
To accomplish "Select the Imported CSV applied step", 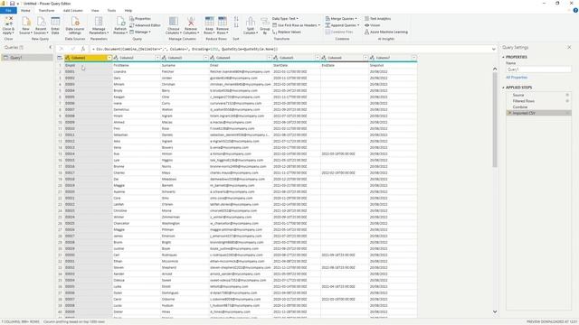I will 539,113.
